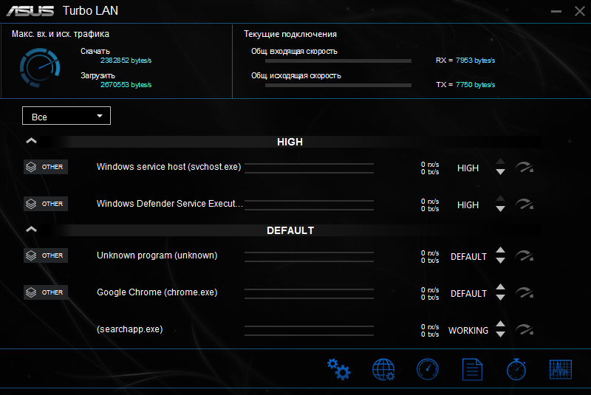Raise priority of searchapp.exe with up arrow
The height and width of the screenshot is (395, 591).
coord(500,324)
